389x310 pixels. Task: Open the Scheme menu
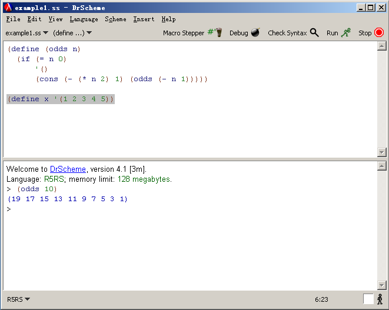click(115, 19)
